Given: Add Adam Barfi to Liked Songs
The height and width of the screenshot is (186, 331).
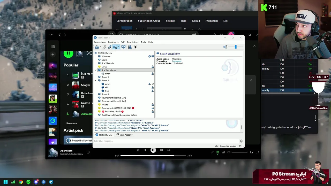Looking at the screenshot, I should (x=88, y=152).
